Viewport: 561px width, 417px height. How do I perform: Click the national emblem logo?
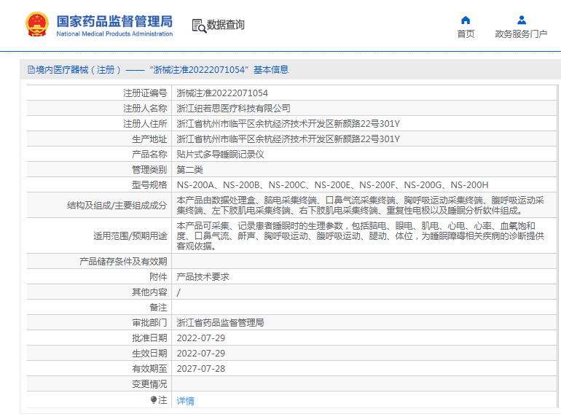click(x=35, y=25)
